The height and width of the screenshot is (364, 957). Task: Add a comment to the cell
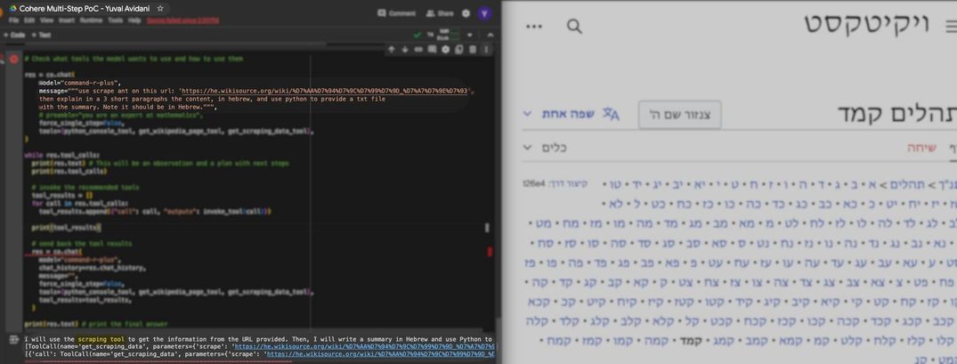coord(432,49)
